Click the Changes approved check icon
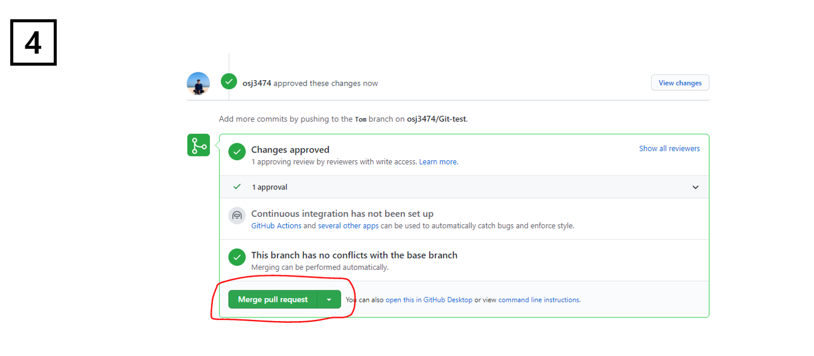 click(237, 152)
